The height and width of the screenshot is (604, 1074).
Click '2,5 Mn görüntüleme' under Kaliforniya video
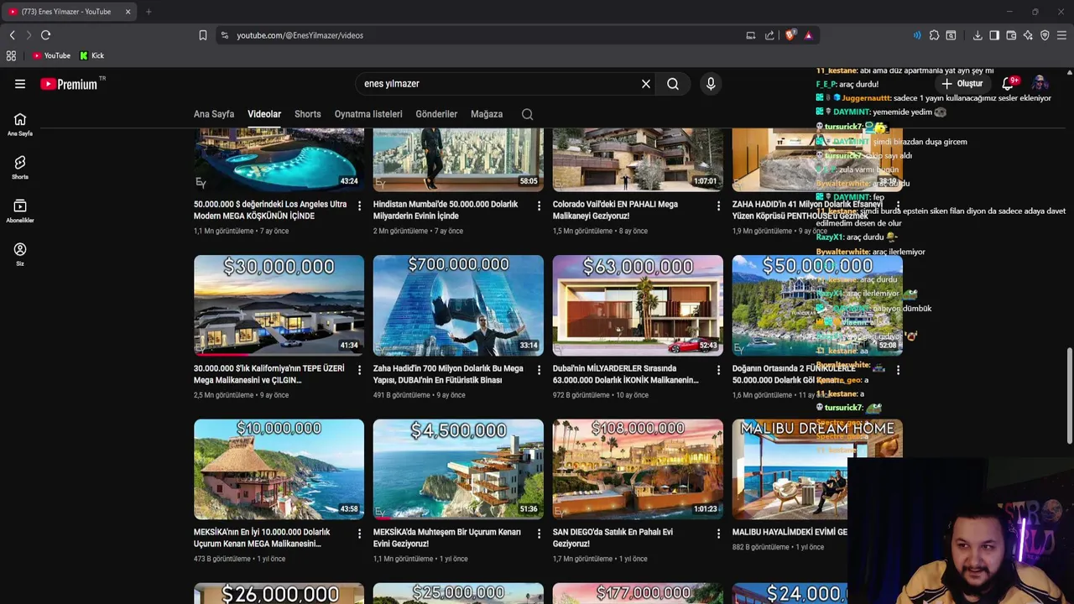coord(223,395)
